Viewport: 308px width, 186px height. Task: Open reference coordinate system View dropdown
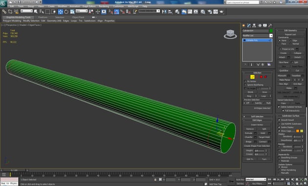coord(82,11)
